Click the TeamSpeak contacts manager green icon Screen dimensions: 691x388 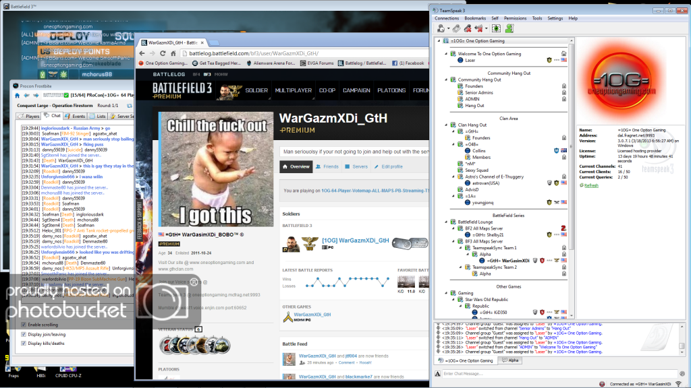click(x=509, y=28)
